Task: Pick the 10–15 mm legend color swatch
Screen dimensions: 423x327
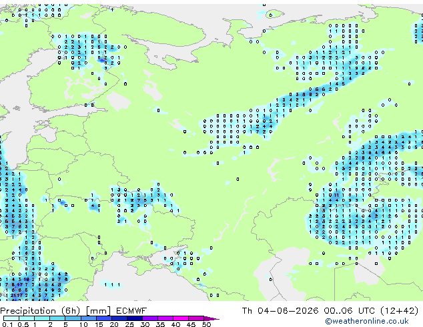Action: [88, 318]
